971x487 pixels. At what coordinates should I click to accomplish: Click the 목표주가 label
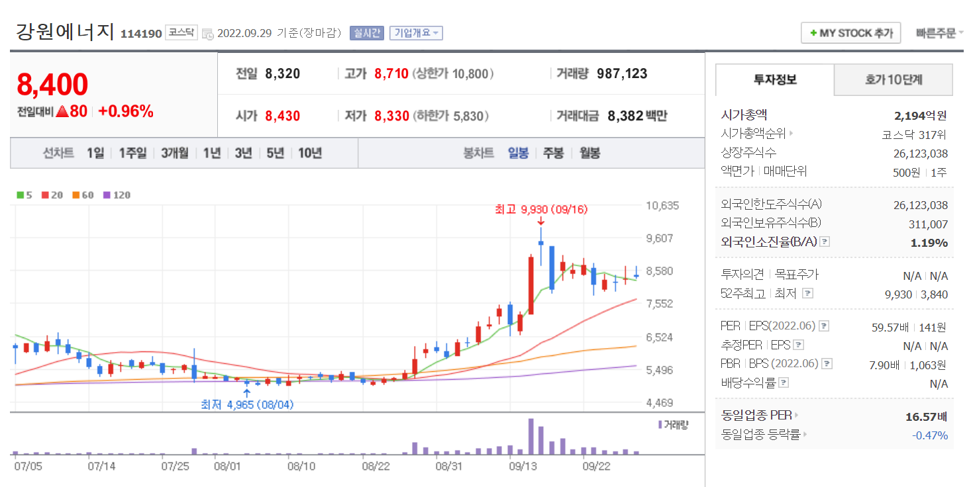pos(797,273)
